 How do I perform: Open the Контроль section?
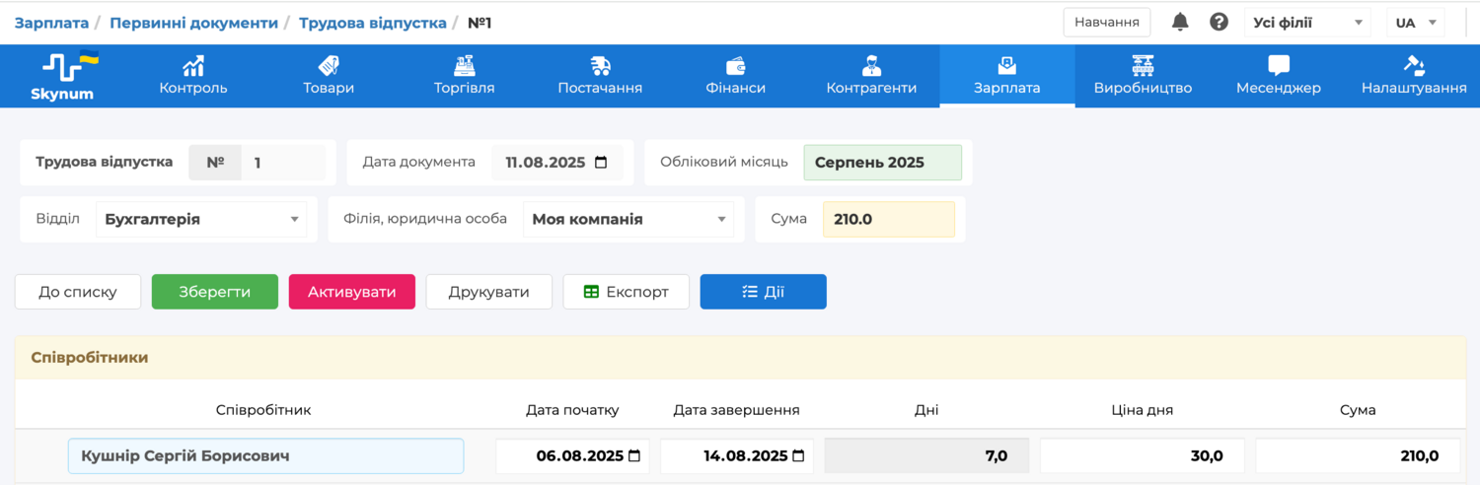pyautogui.click(x=193, y=76)
